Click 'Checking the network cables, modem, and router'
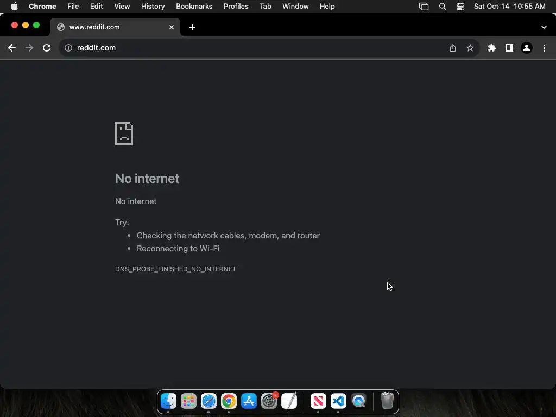The width and height of the screenshot is (556, 417). coord(229,236)
